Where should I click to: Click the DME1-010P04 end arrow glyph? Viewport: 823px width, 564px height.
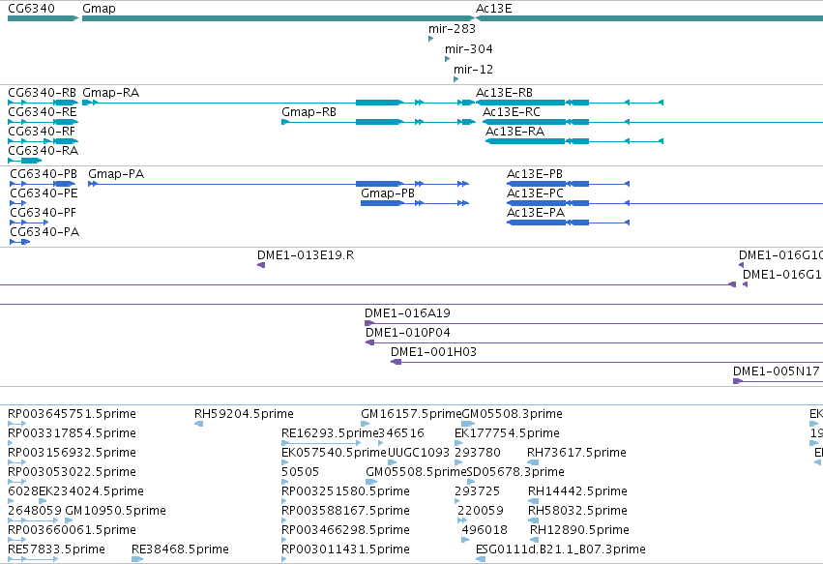pos(369,342)
